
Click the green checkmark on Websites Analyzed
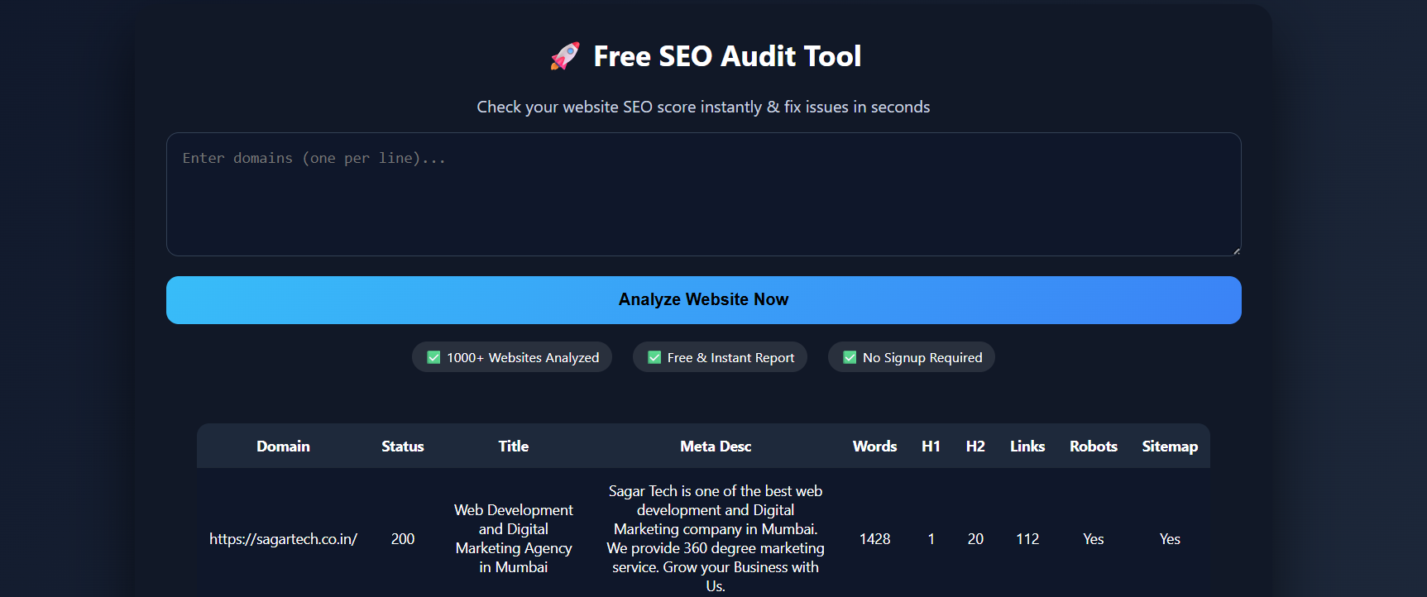coord(433,357)
